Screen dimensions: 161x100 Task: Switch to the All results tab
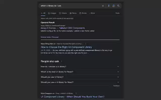point(43,13)
